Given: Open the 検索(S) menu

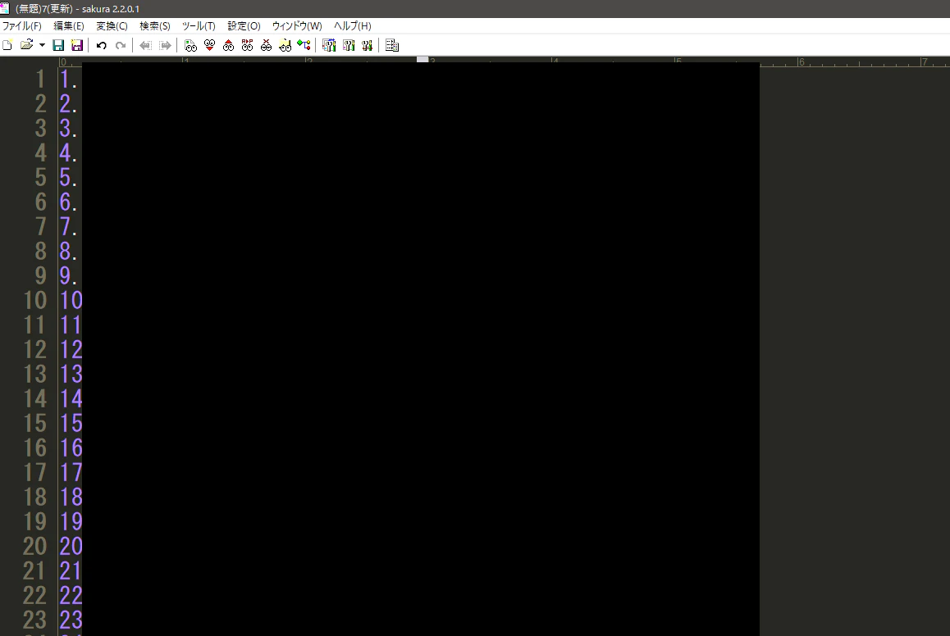Looking at the screenshot, I should [x=155, y=26].
